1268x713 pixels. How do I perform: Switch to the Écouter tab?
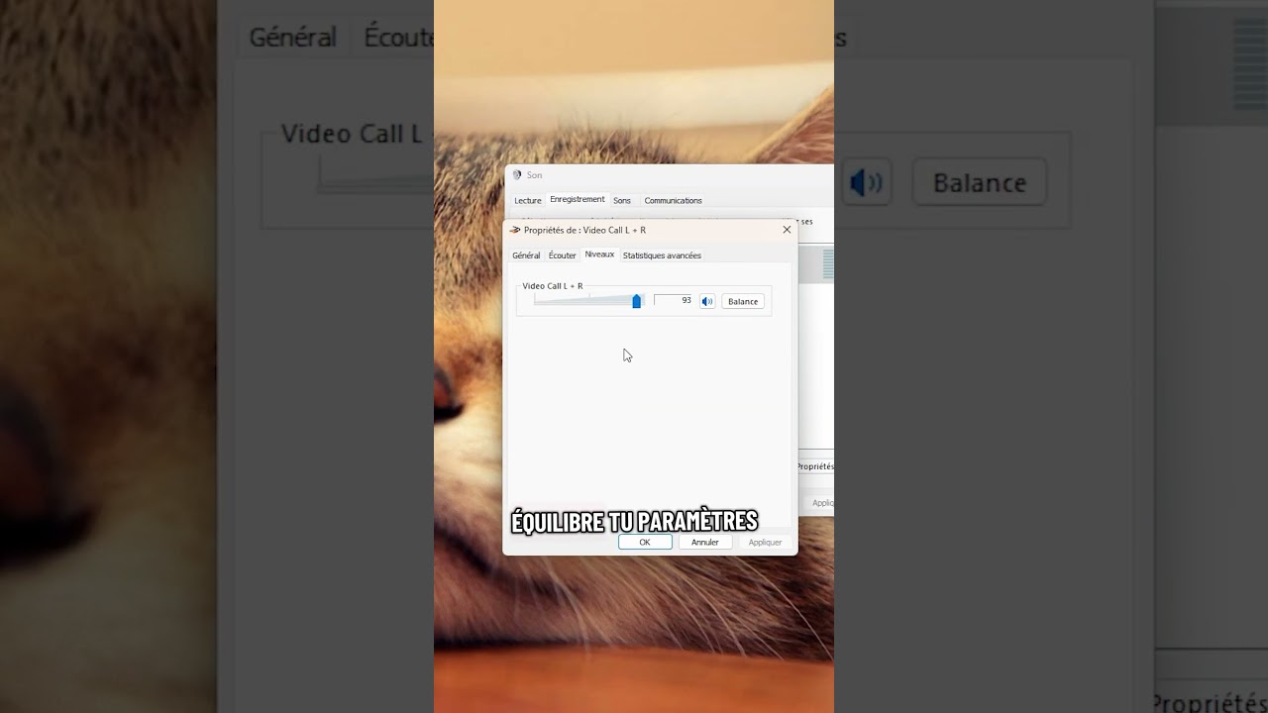pyautogui.click(x=562, y=255)
